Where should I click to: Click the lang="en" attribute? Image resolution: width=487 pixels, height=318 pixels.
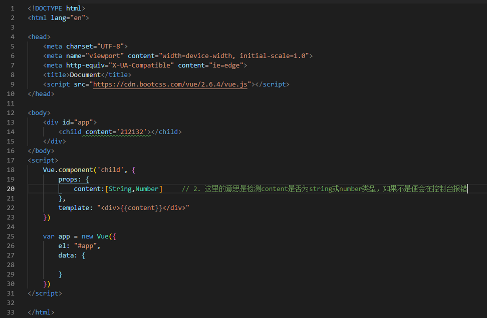click(x=68, y=18)
